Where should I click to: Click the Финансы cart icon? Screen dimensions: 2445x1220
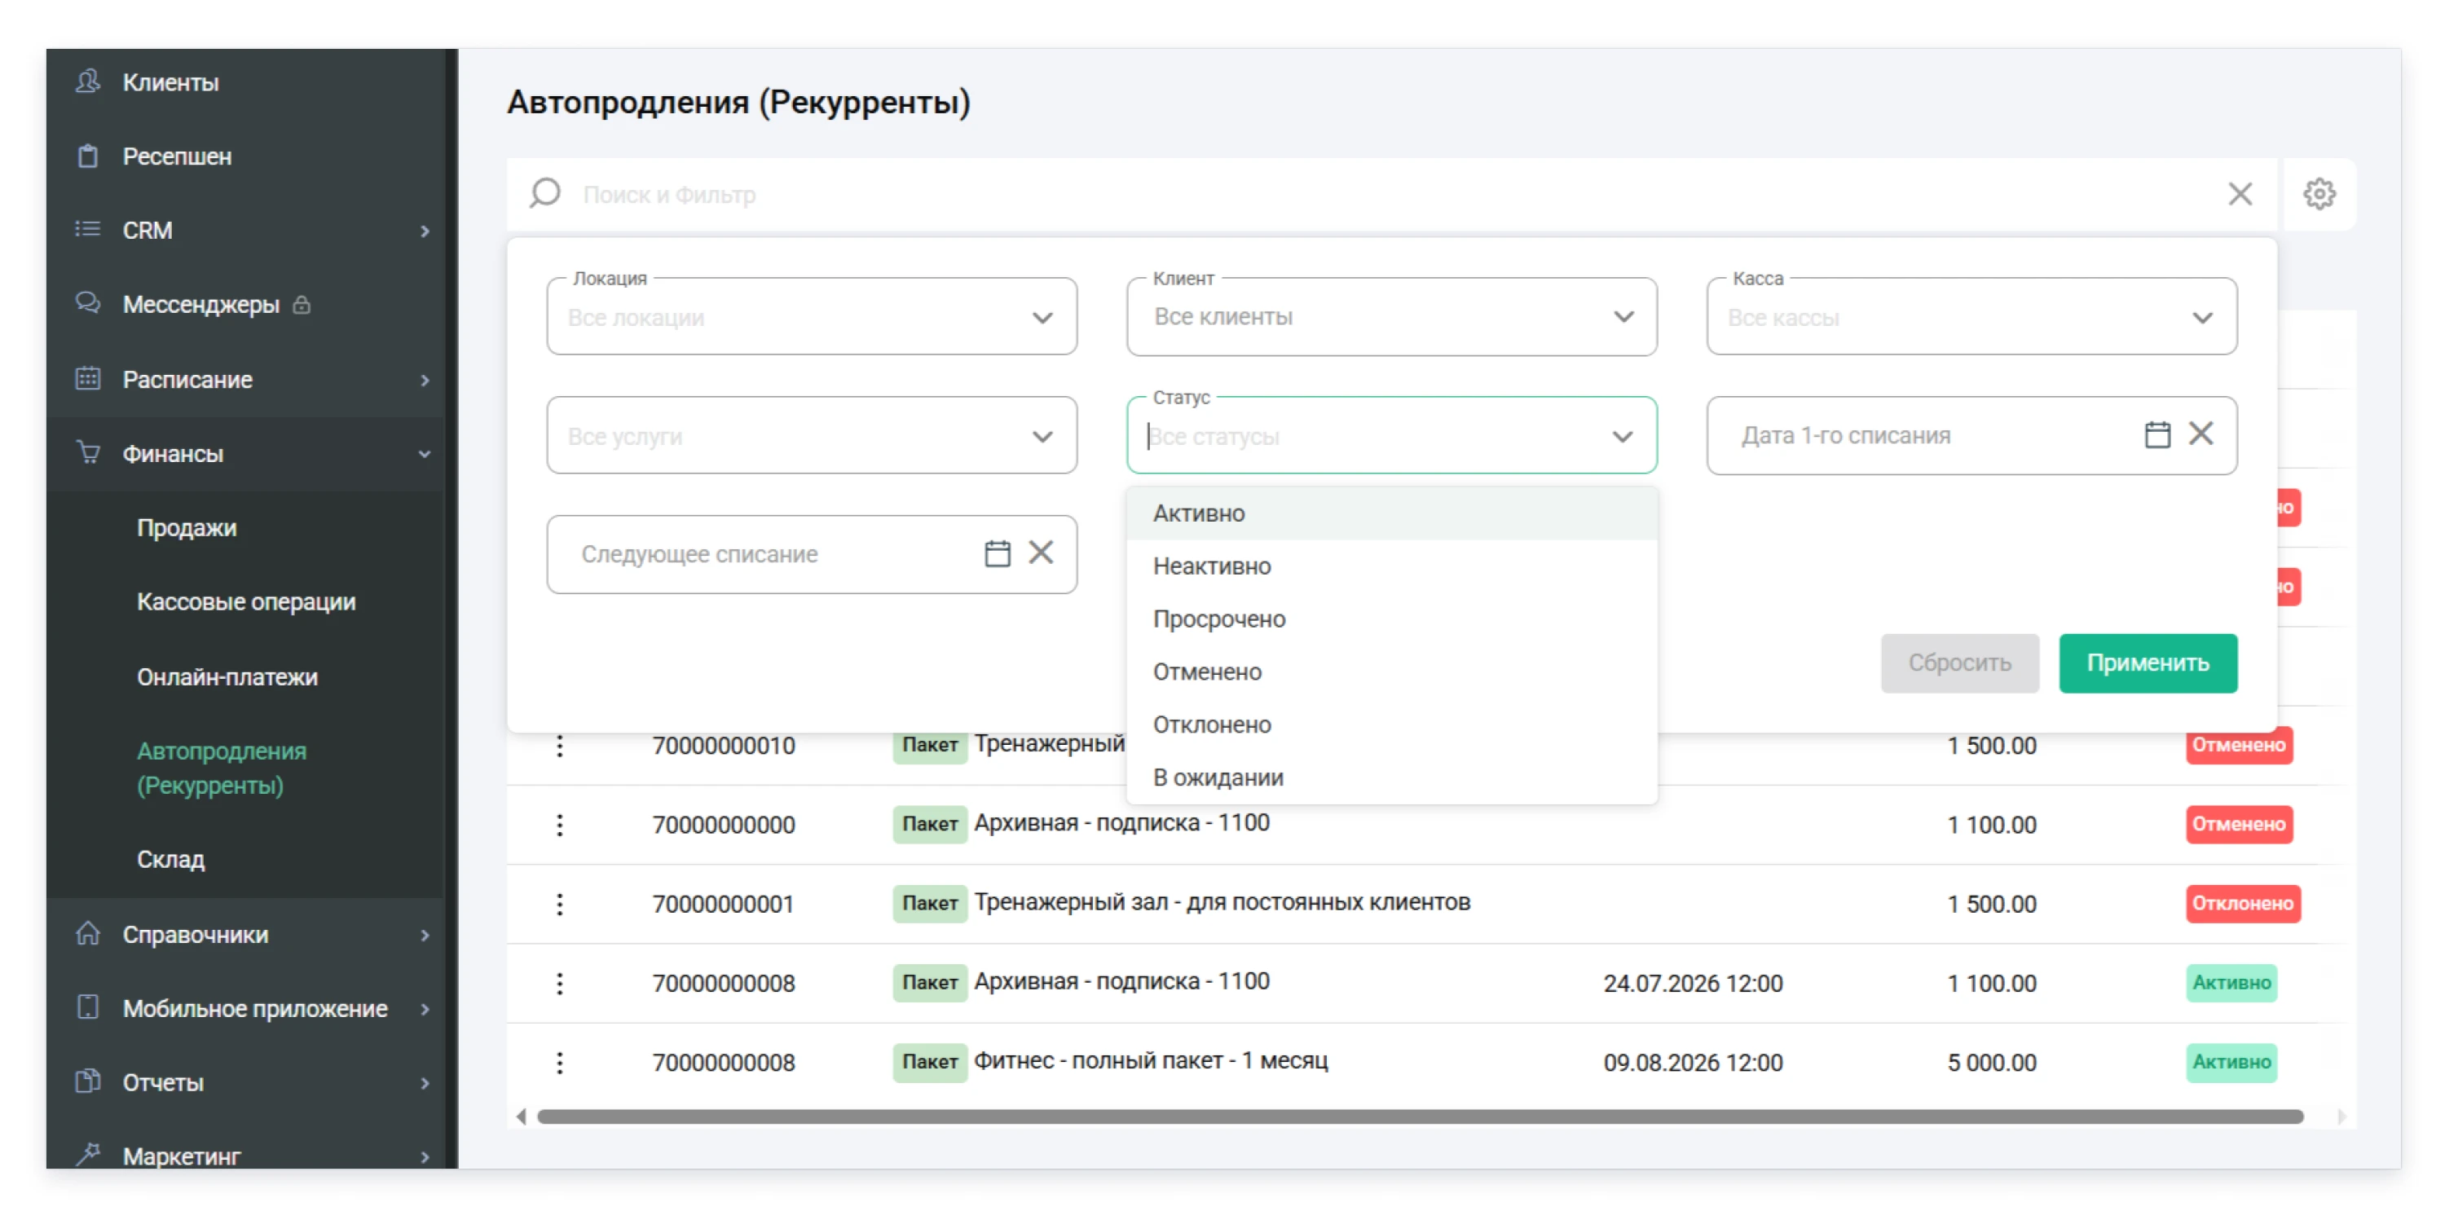pos(87,453)
